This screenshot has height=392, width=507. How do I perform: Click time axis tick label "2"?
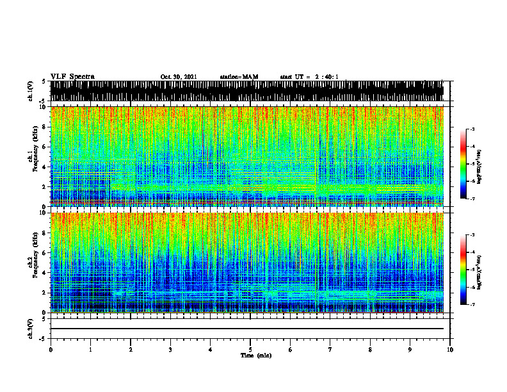click(131, 350)
